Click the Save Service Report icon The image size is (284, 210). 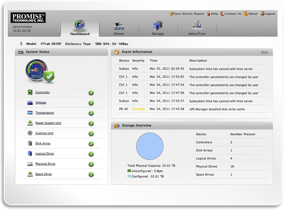pos(171,13)
